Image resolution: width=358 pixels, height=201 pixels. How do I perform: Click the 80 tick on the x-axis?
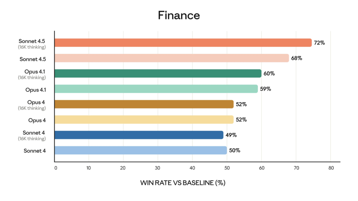(331, 168)
